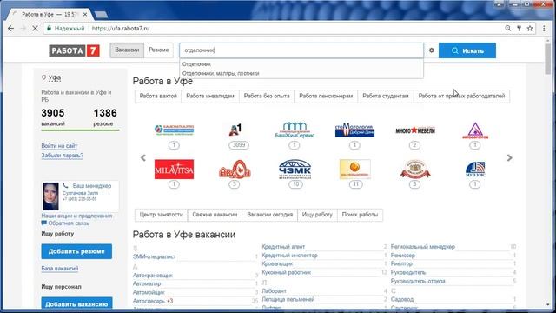Click the Забыли пароль? link
The height and width of the screenshot is (313, 556).
click(63, 156)
